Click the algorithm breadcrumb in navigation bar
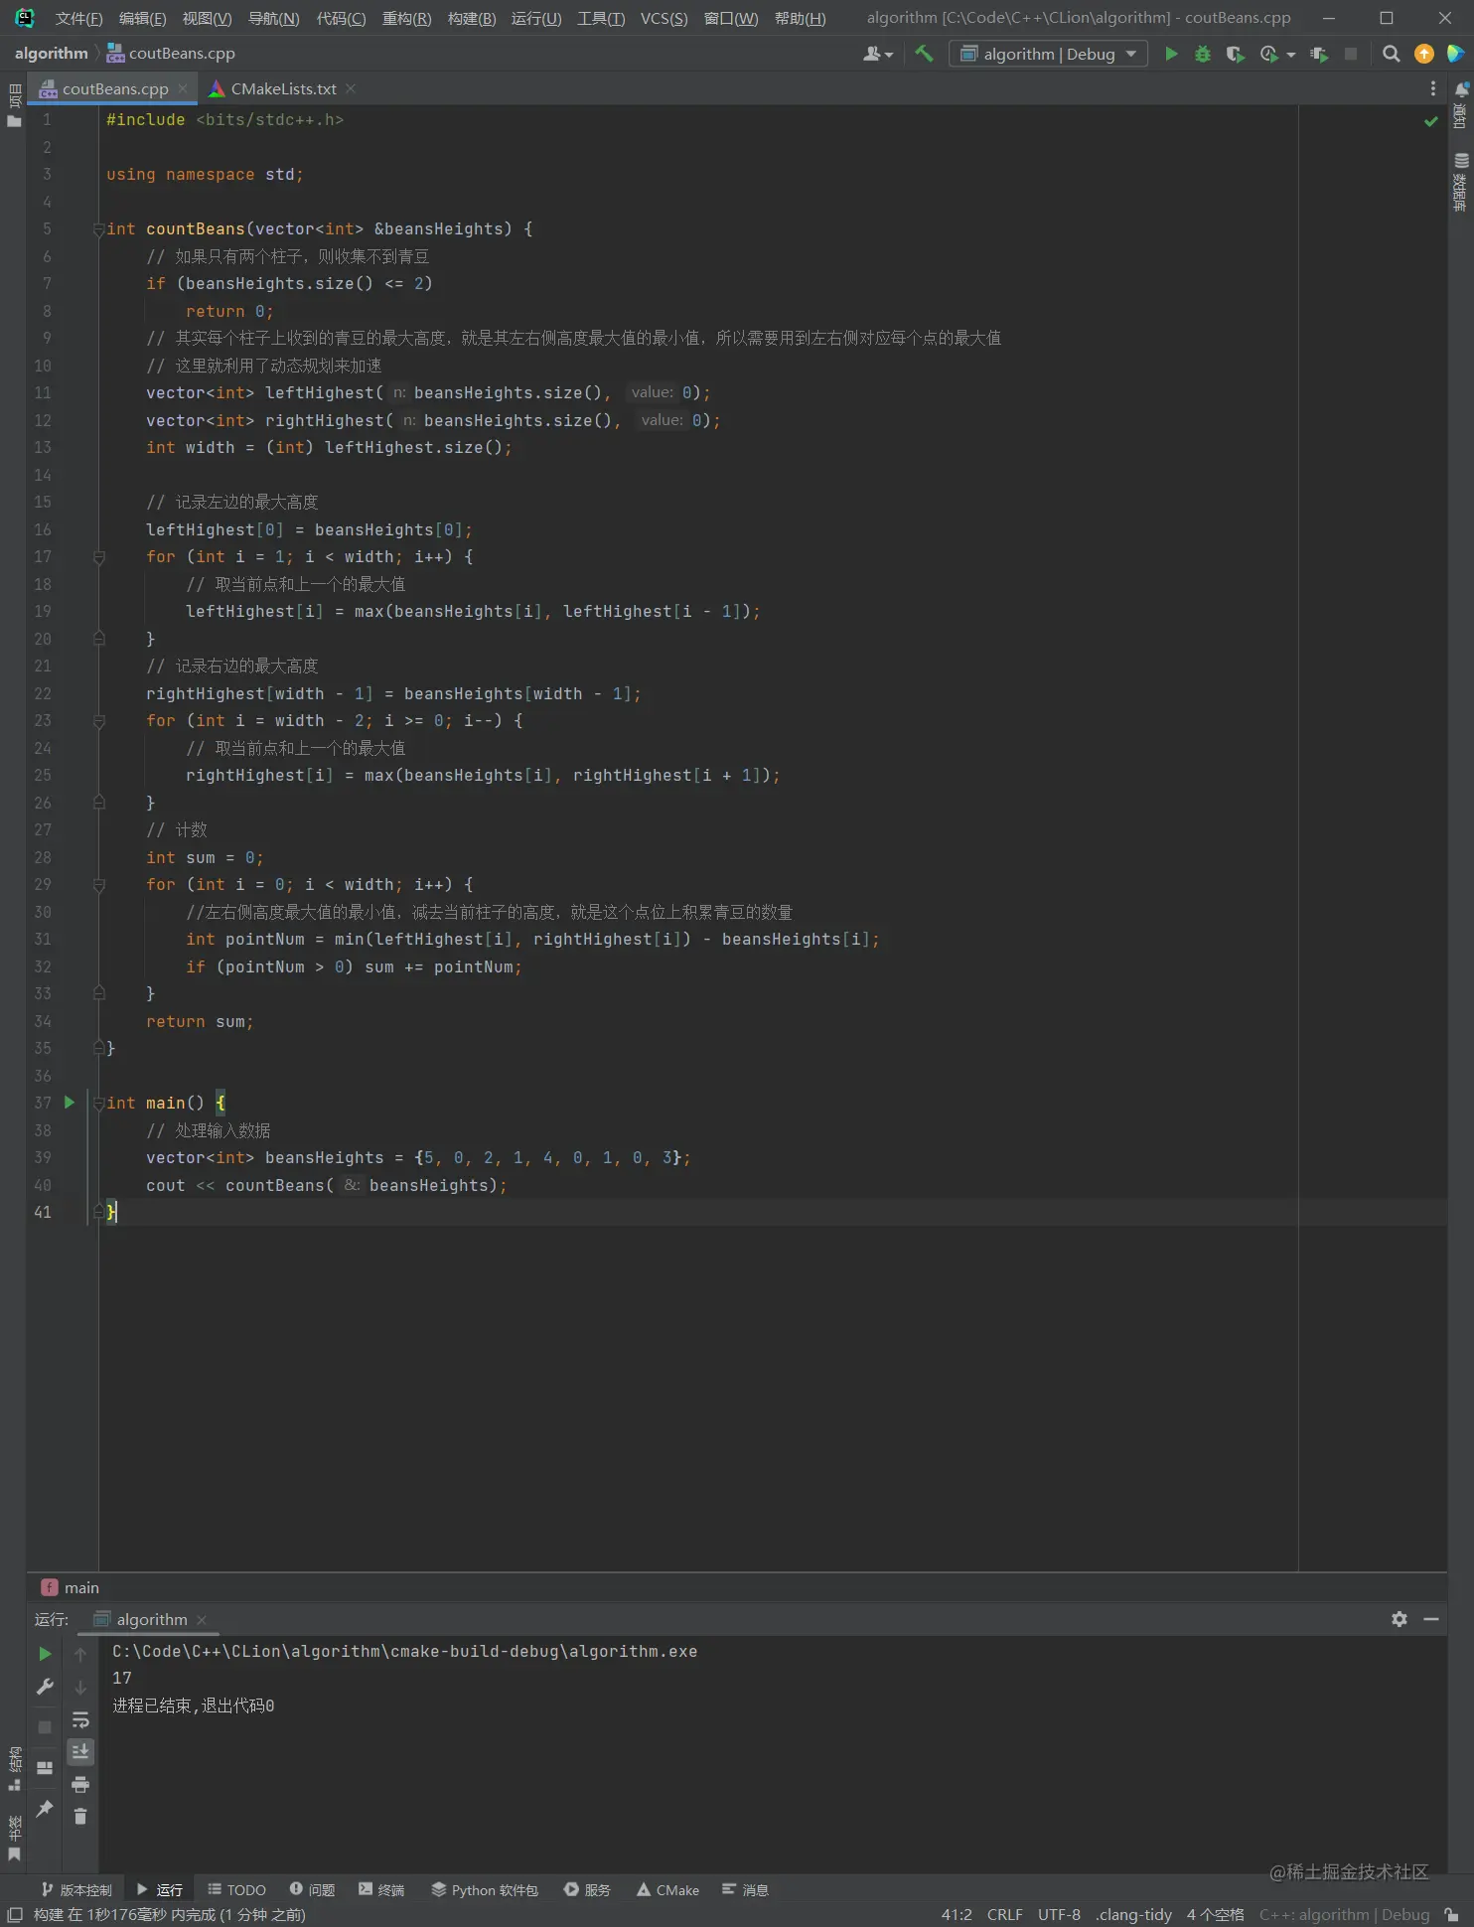 click(x=51, y=54)
